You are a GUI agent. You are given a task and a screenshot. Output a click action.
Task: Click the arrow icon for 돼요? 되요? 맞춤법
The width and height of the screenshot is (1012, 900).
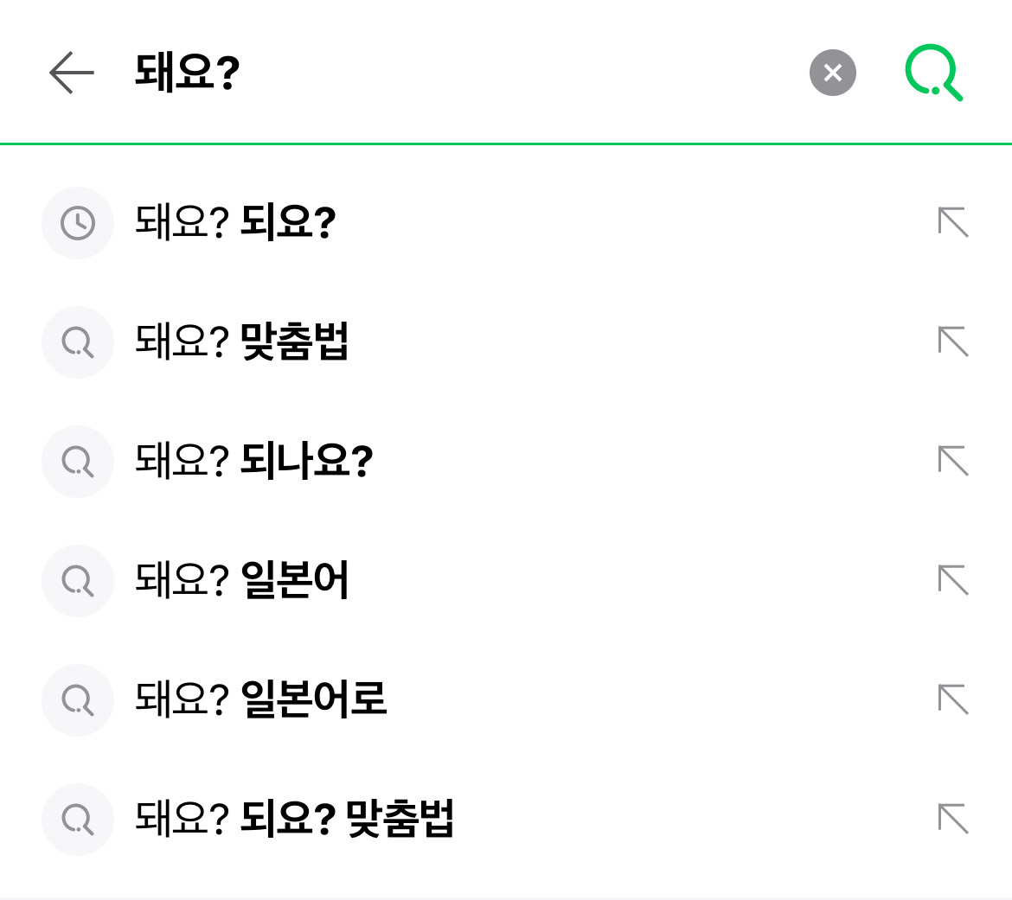click(x=953, y=820)
